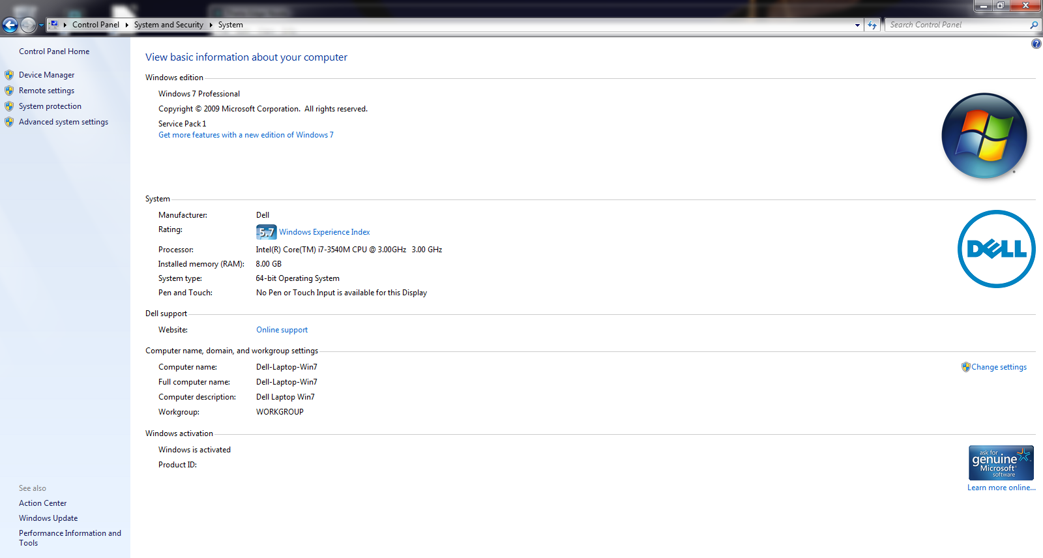Click the shield icon next to Change settings
Viewport: 1043px width, 558px height.
point(965,367)
